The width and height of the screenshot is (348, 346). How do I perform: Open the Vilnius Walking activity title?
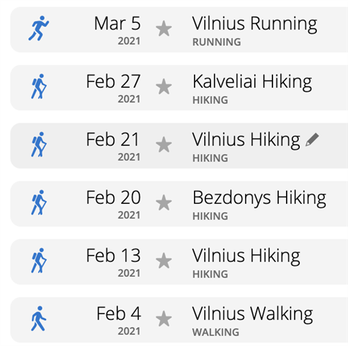pos(253,314)
